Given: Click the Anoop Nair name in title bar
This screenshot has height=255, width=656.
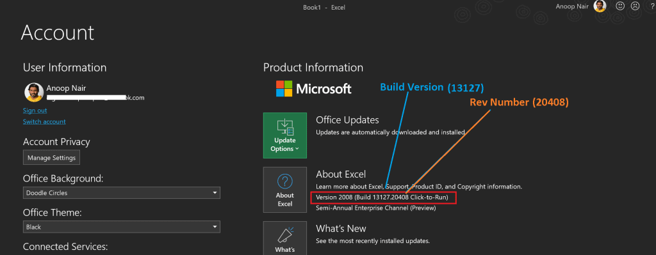Looking at the screenshot, I should tap(572, 6).
